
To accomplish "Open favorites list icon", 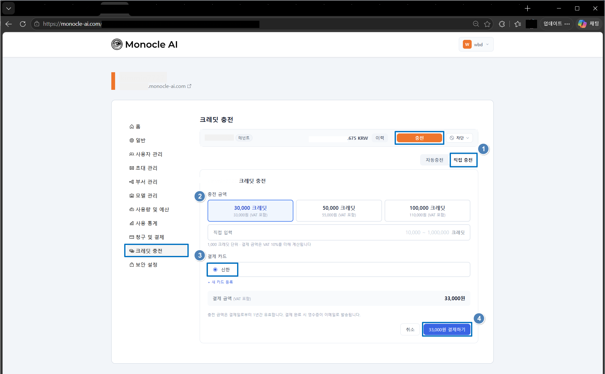I will click(x=518, y=24).
